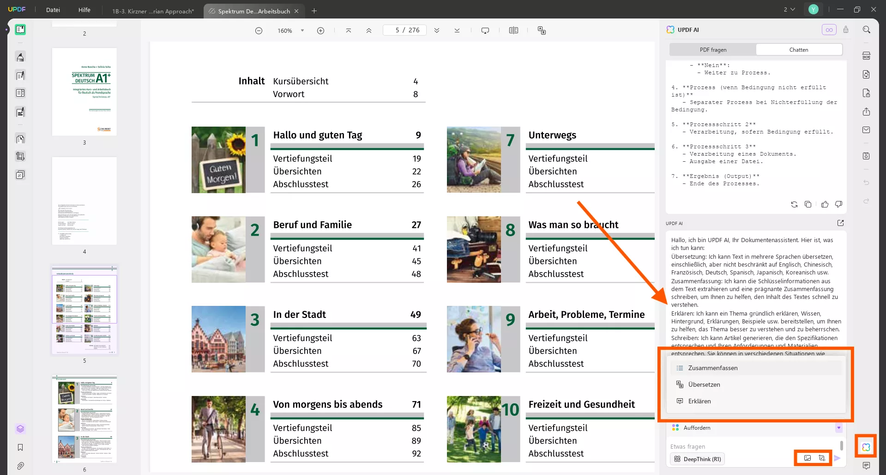
Task: Switch to the PDF fragen tab
Action: coord(712,50)
